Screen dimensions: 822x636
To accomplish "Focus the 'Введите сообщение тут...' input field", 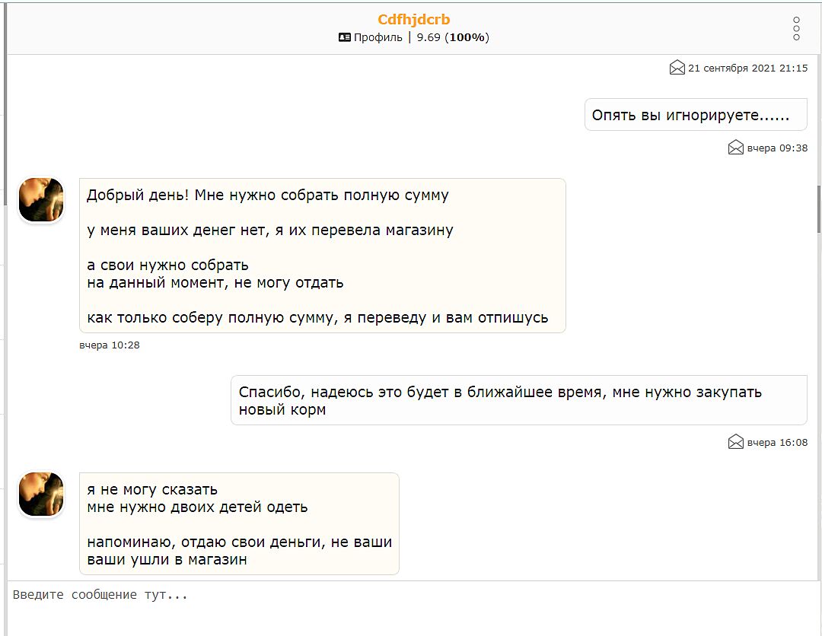I will [x=411, y=607].
